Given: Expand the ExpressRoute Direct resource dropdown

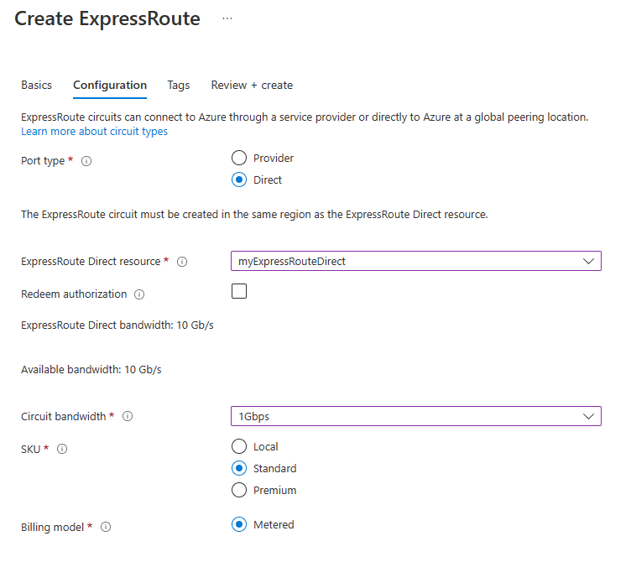Looking at the screenshot, I should click(416, 261).
